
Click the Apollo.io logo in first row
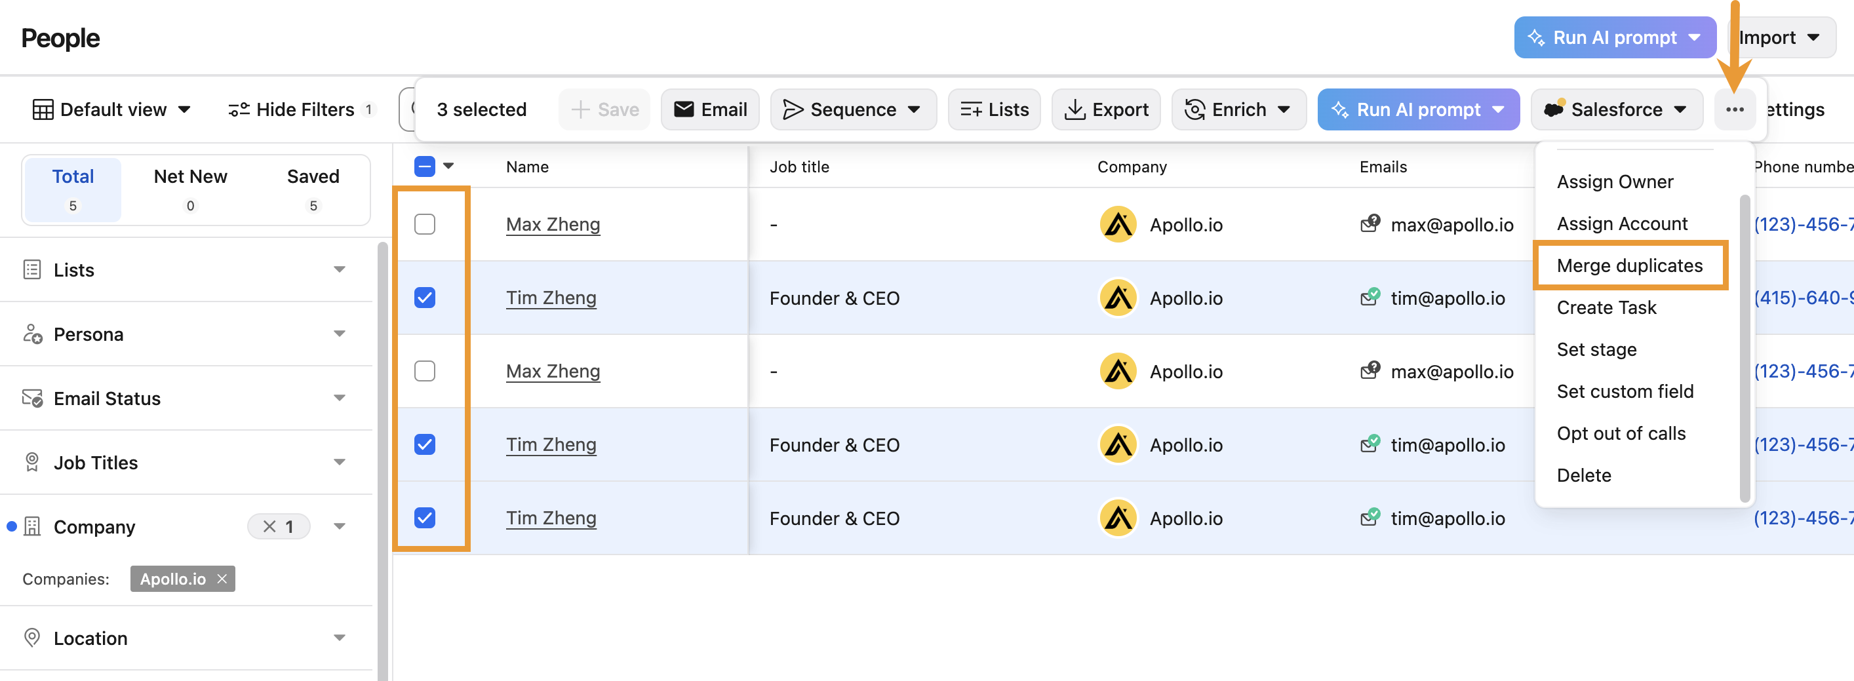1118,225
